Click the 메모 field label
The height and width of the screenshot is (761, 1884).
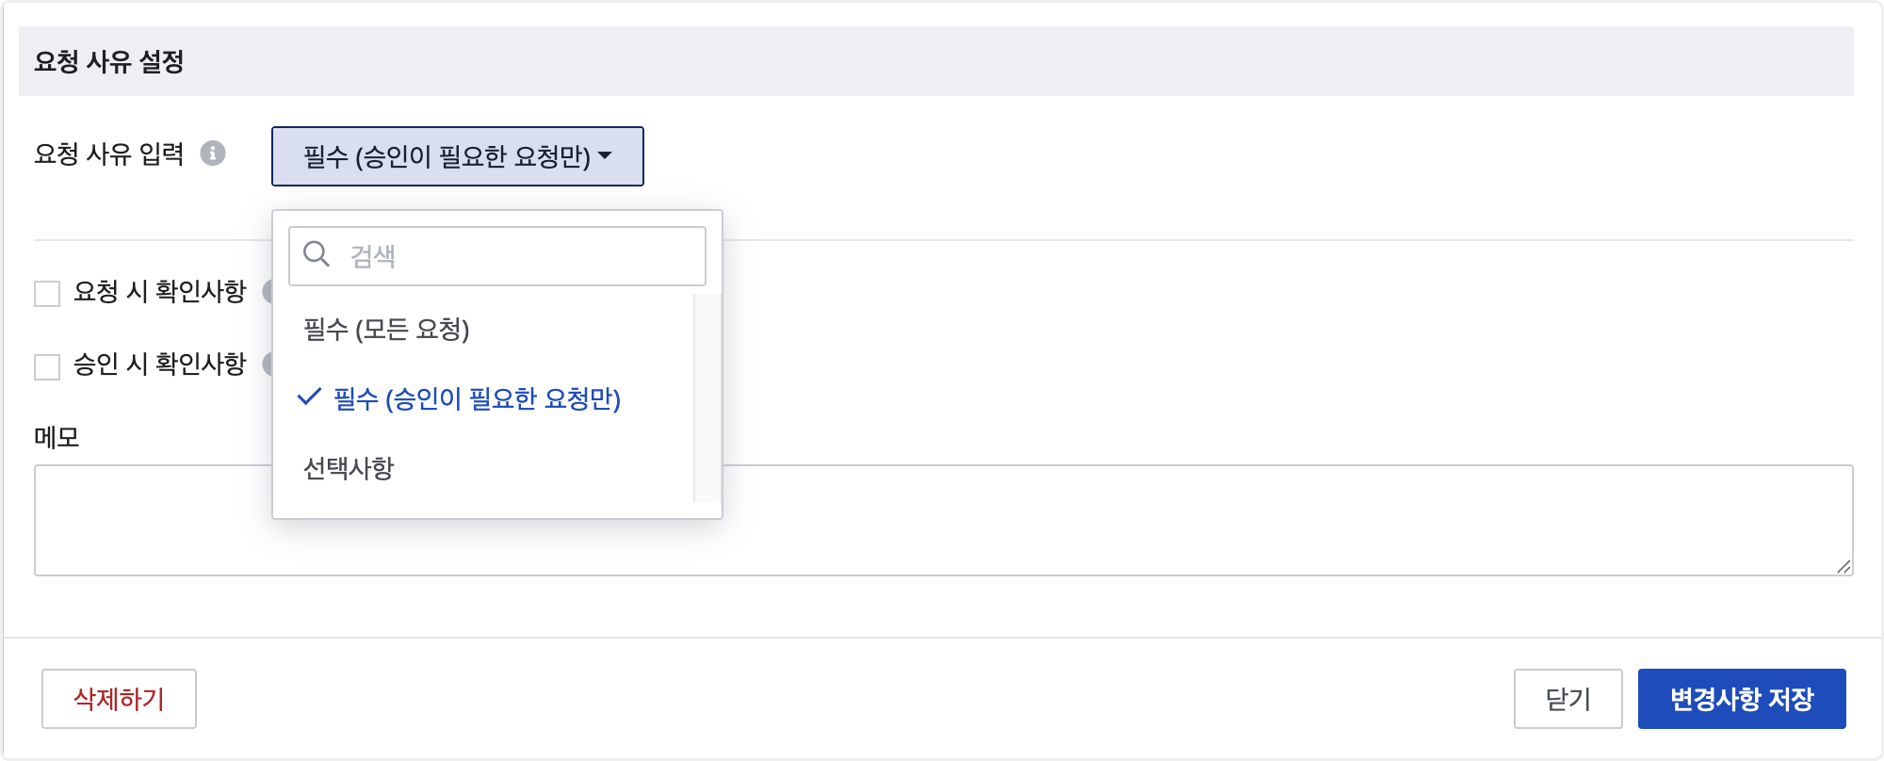57,437
